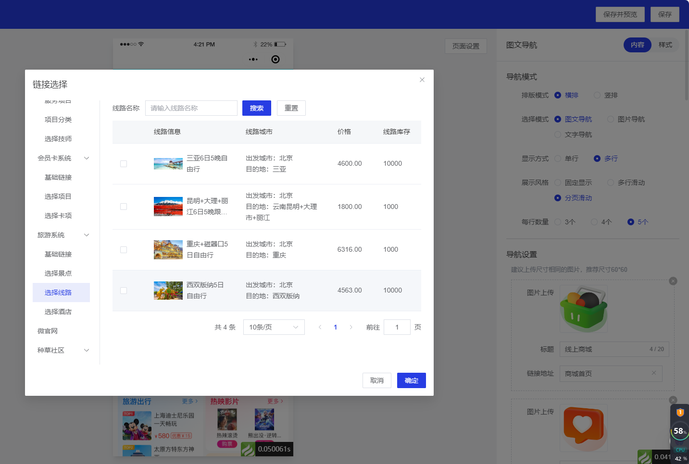The height and width of the screenshot is (464, 689).
Task: Click the 搜索 button
Action: [x=256, y=108]
